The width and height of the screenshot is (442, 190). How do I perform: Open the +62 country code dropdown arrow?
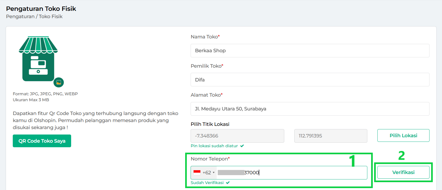(x=214, y=173)
